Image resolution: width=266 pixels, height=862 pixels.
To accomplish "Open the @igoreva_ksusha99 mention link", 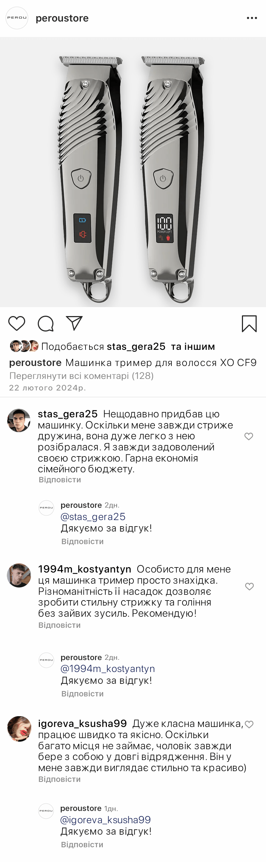I will [105, 820].
